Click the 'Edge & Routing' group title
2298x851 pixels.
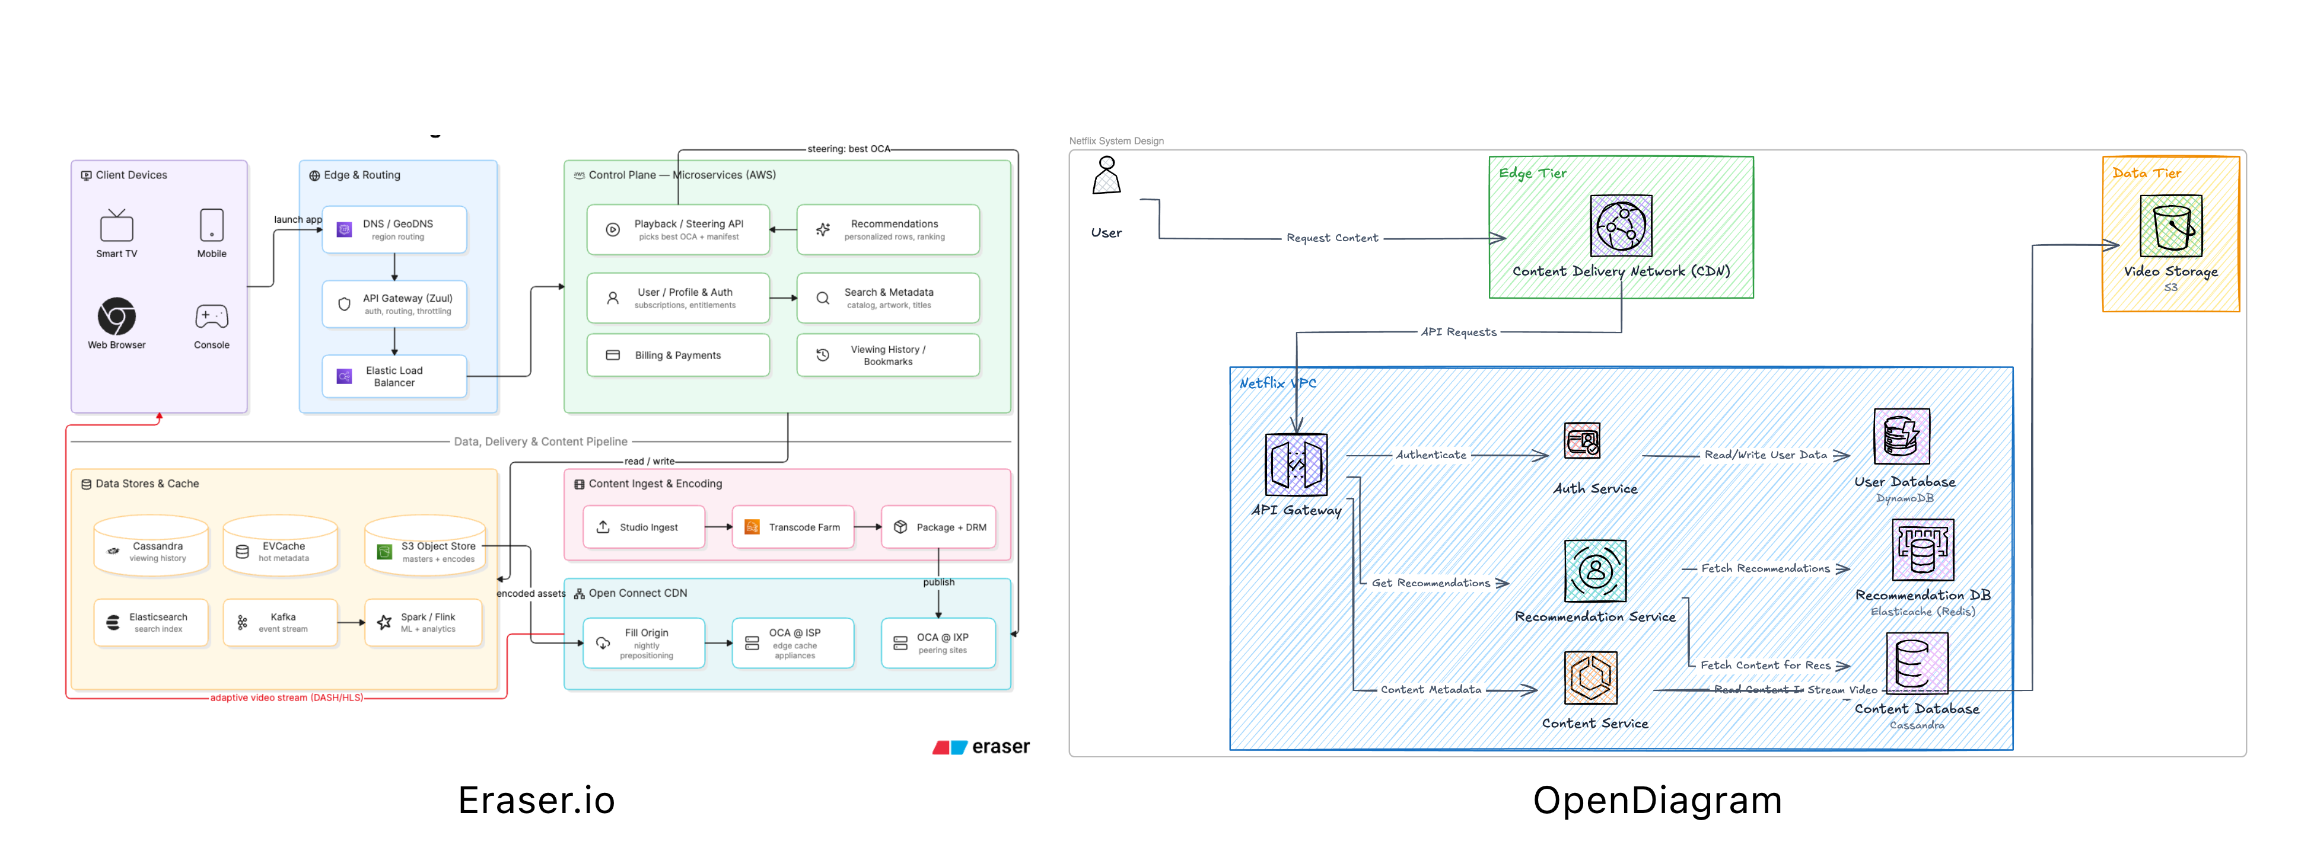pyautogui.click(x=361, y=175)
